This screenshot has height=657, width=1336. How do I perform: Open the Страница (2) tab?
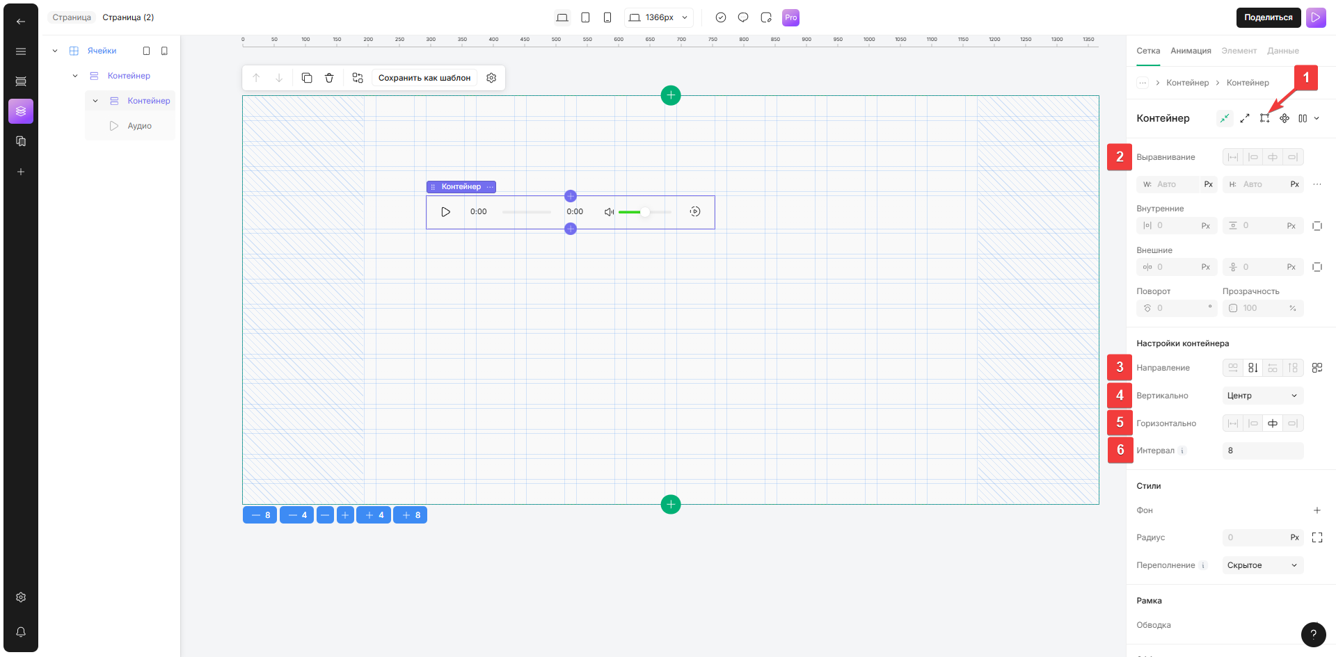[128, 17]
